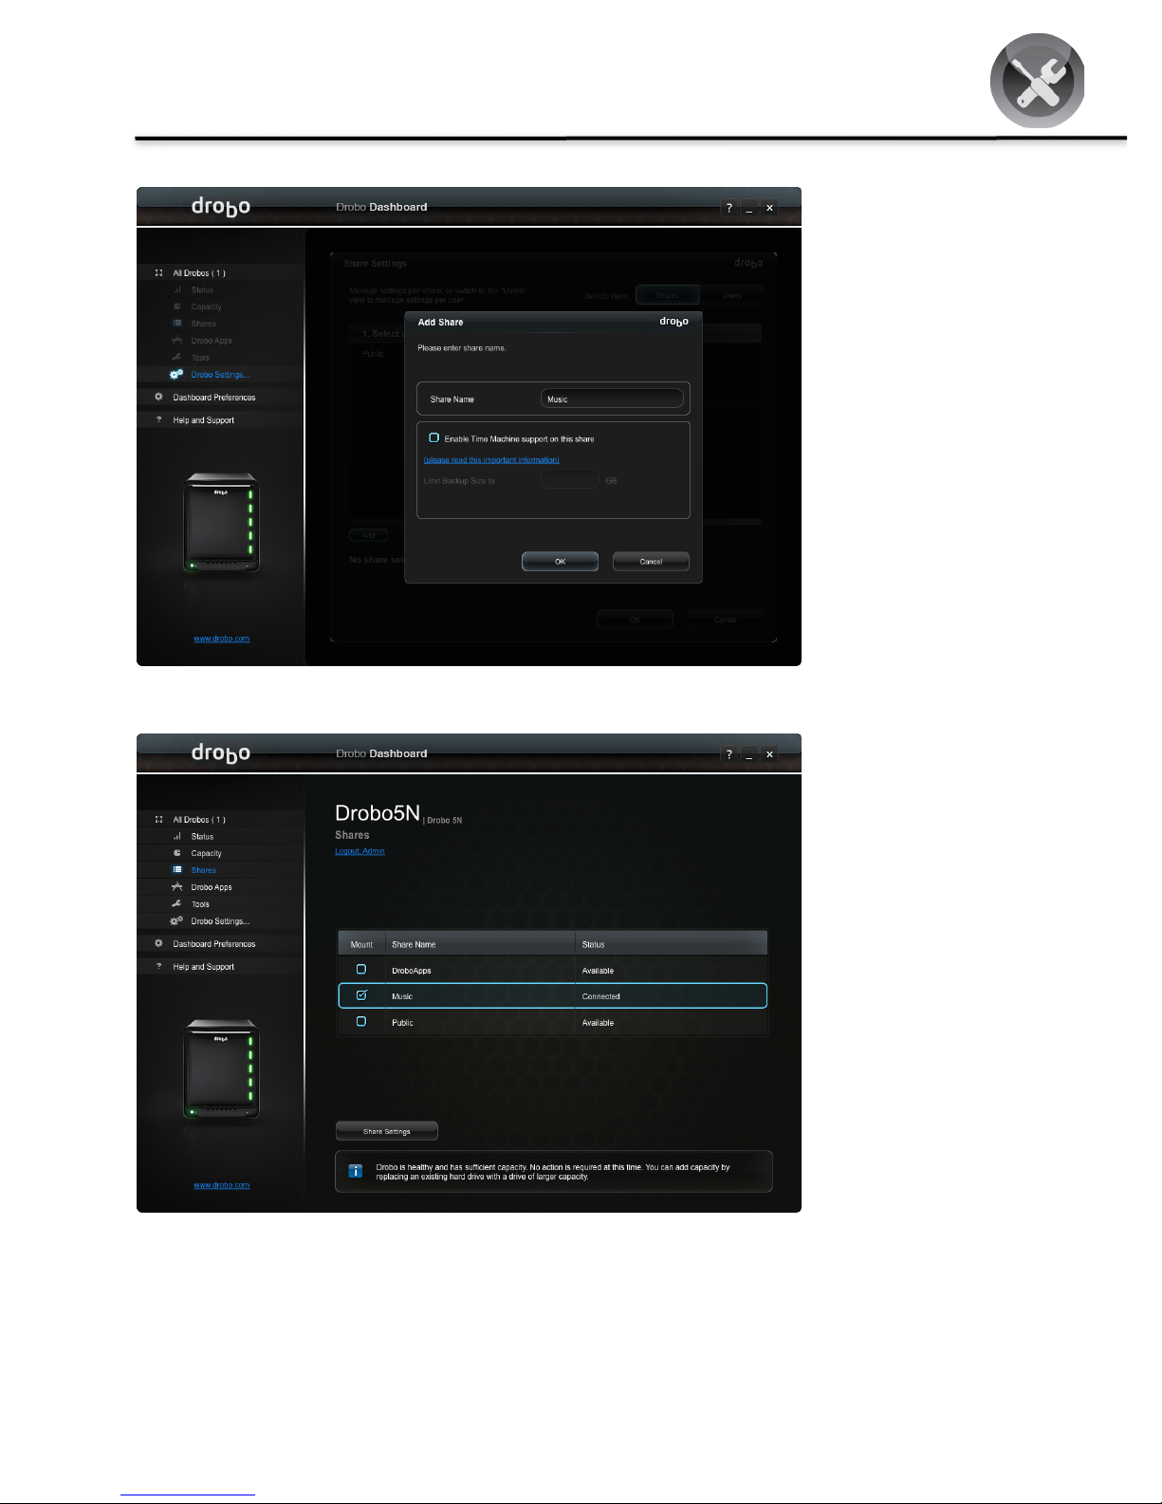Click the 'Connected' status of Music share

600,996
